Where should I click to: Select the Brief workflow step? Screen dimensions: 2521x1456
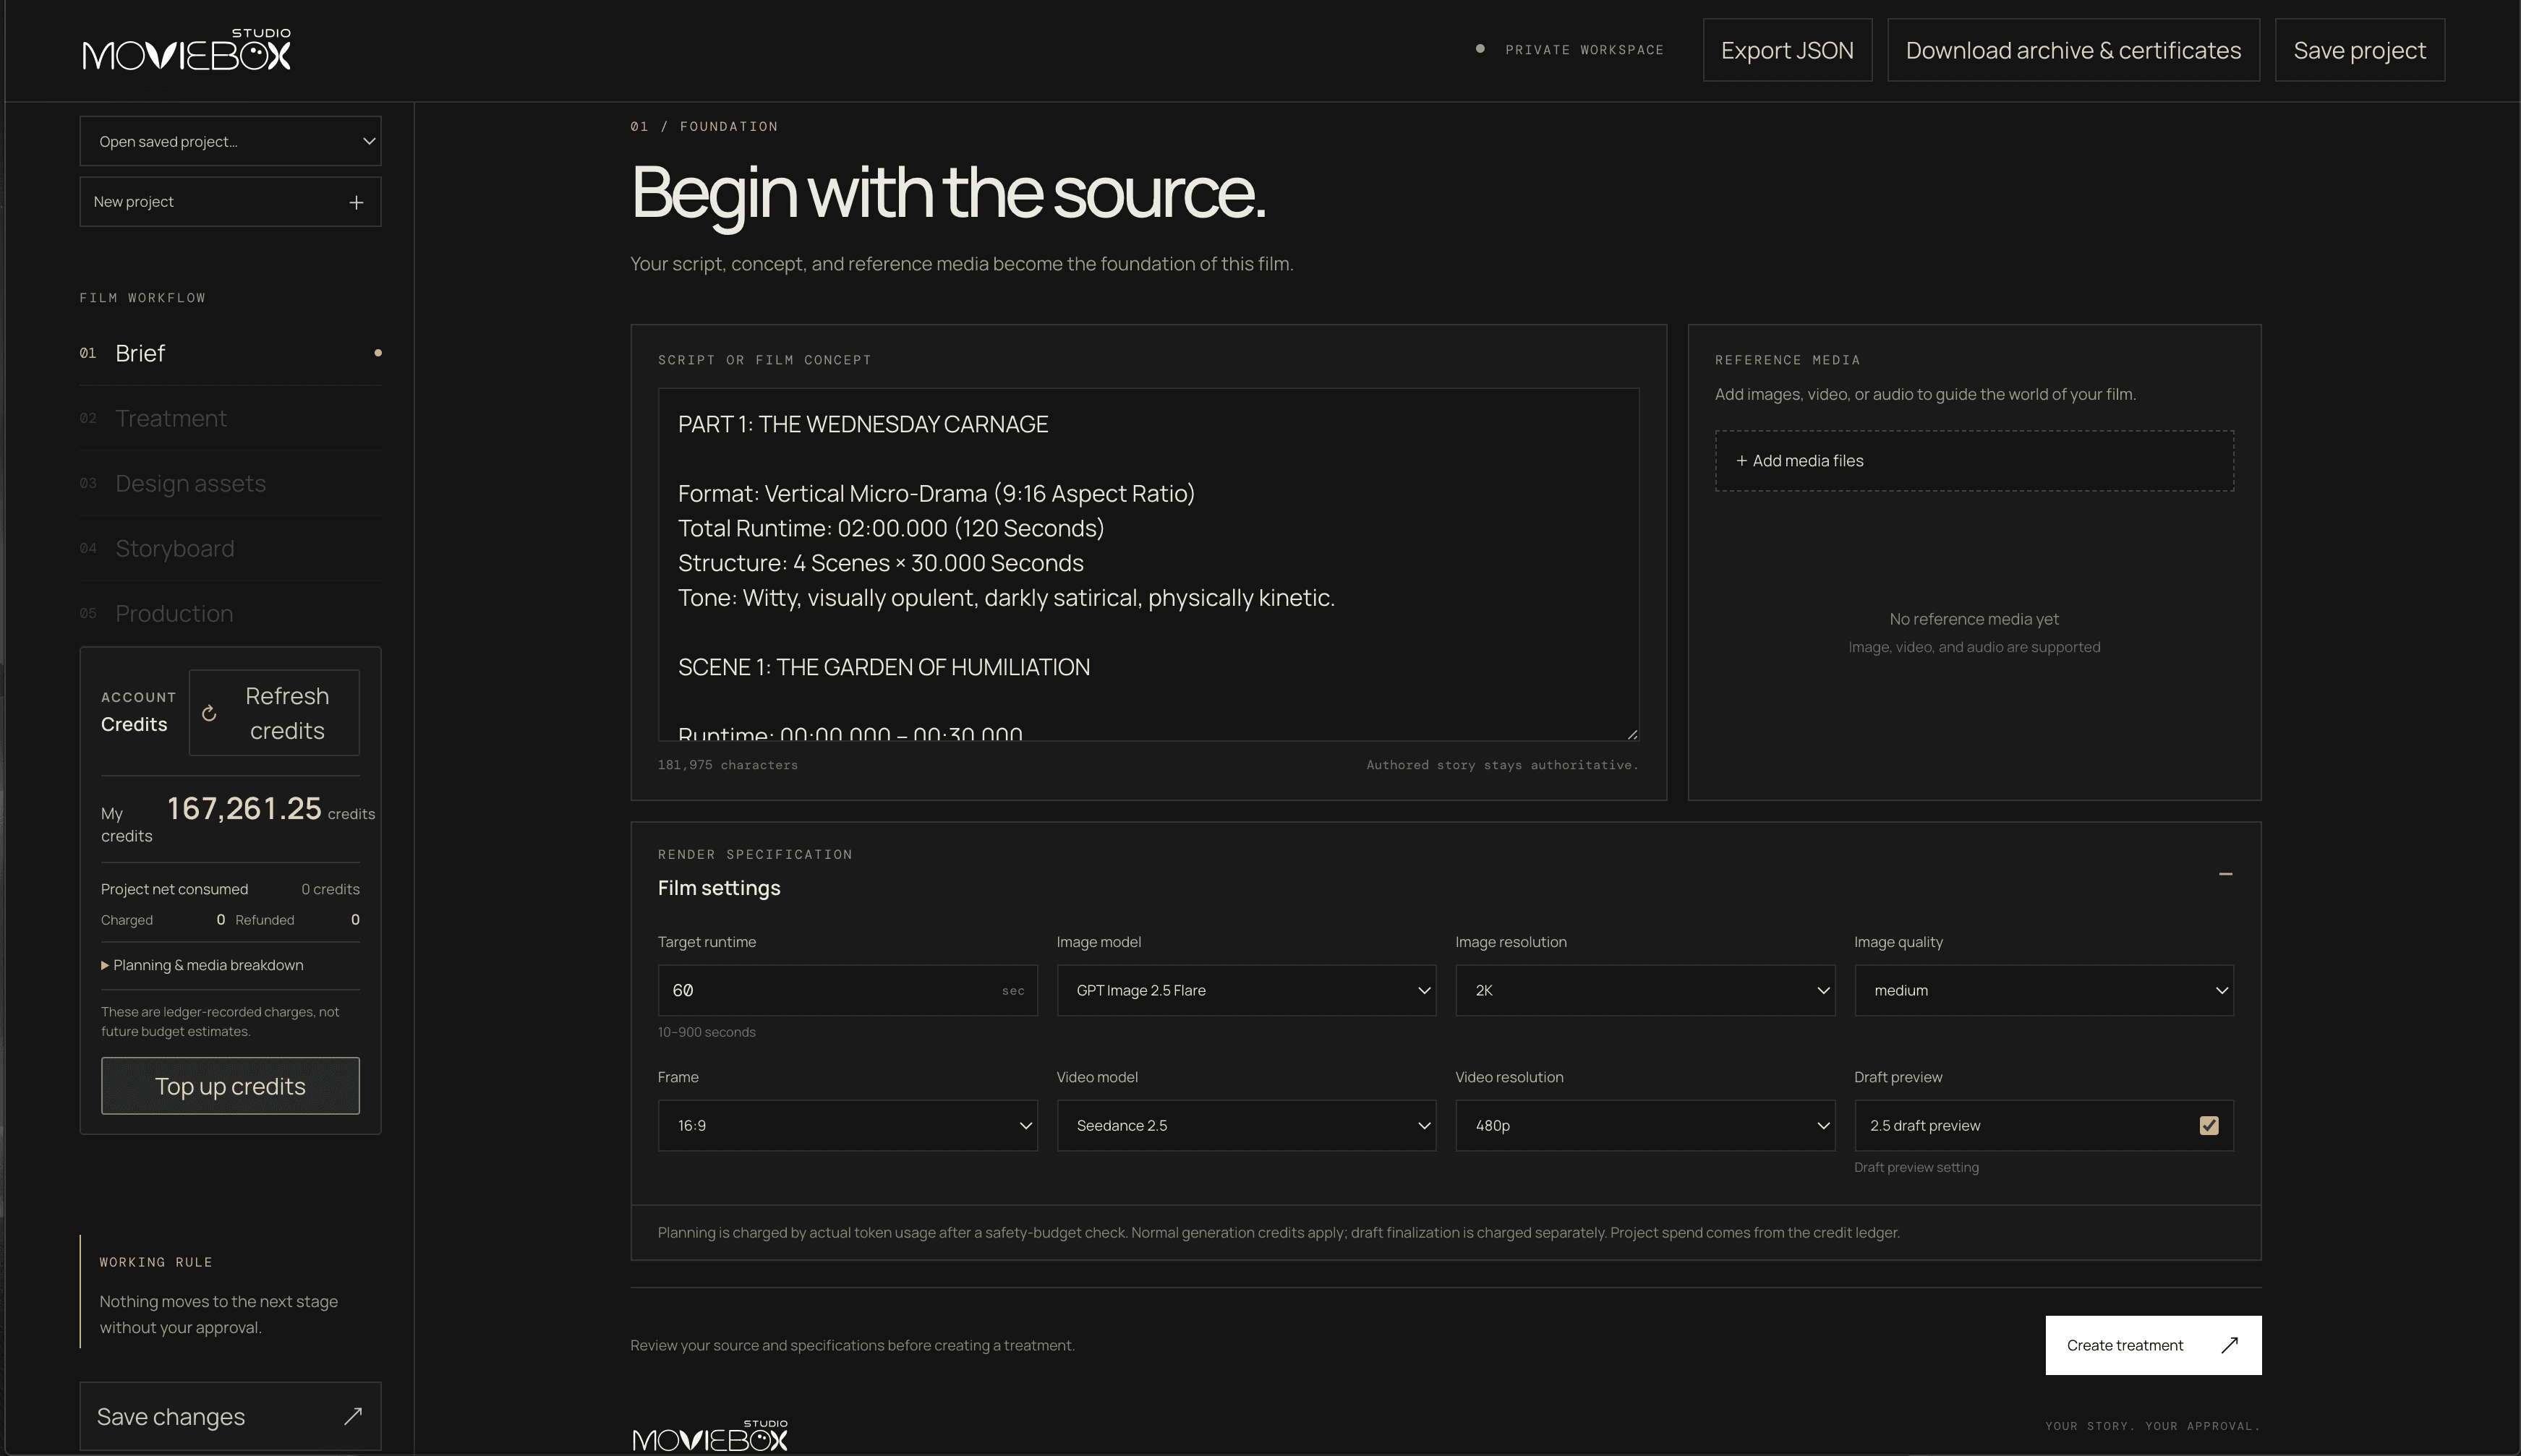pos(230,353)
